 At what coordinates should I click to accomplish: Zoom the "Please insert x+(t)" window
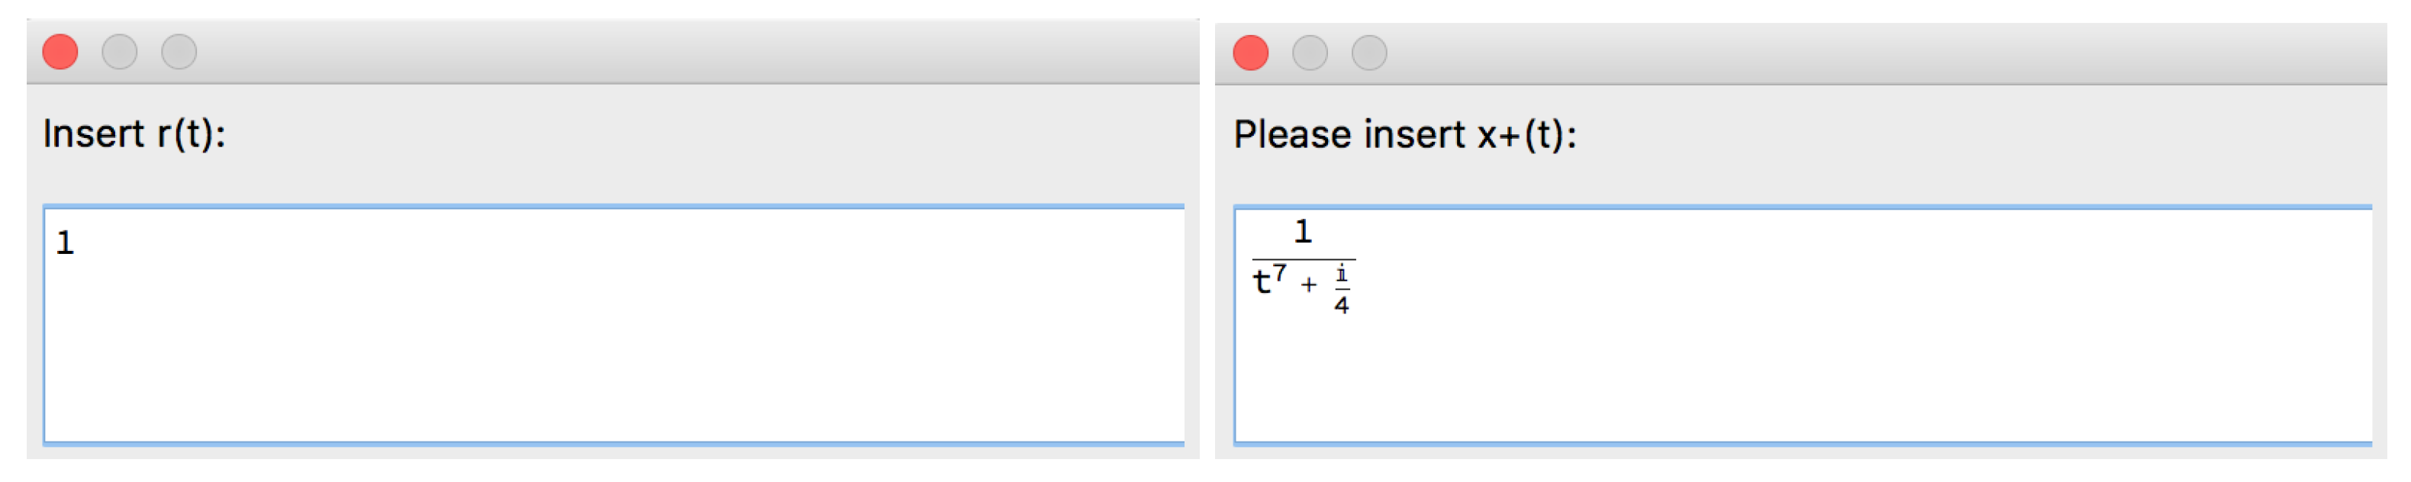pyautogui.click(x=1368, y=53)
